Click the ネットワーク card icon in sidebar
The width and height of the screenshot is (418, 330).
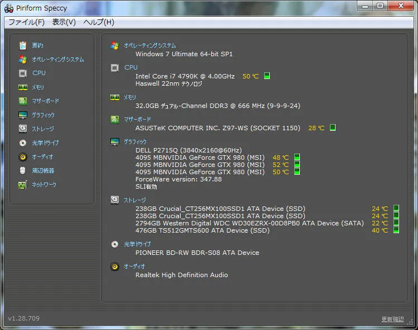click(x=23, y=185)
